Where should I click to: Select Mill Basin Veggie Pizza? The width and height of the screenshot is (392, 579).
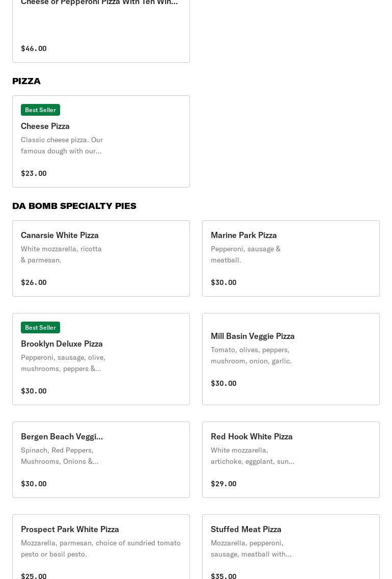coord(291,359)
